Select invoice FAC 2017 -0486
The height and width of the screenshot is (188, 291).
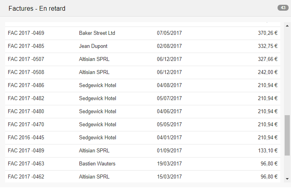[26, 85]
